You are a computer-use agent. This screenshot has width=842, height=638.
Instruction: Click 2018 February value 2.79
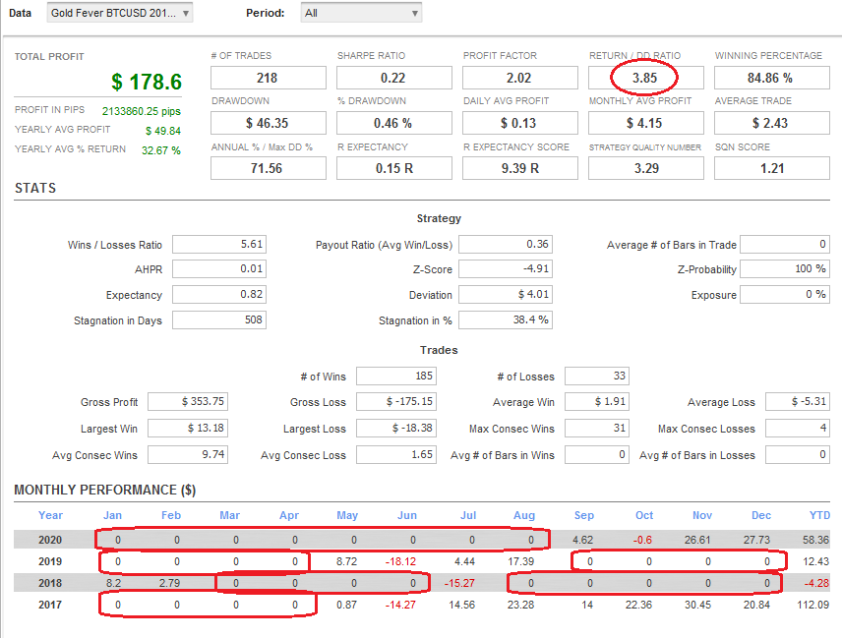pos(170,583)
